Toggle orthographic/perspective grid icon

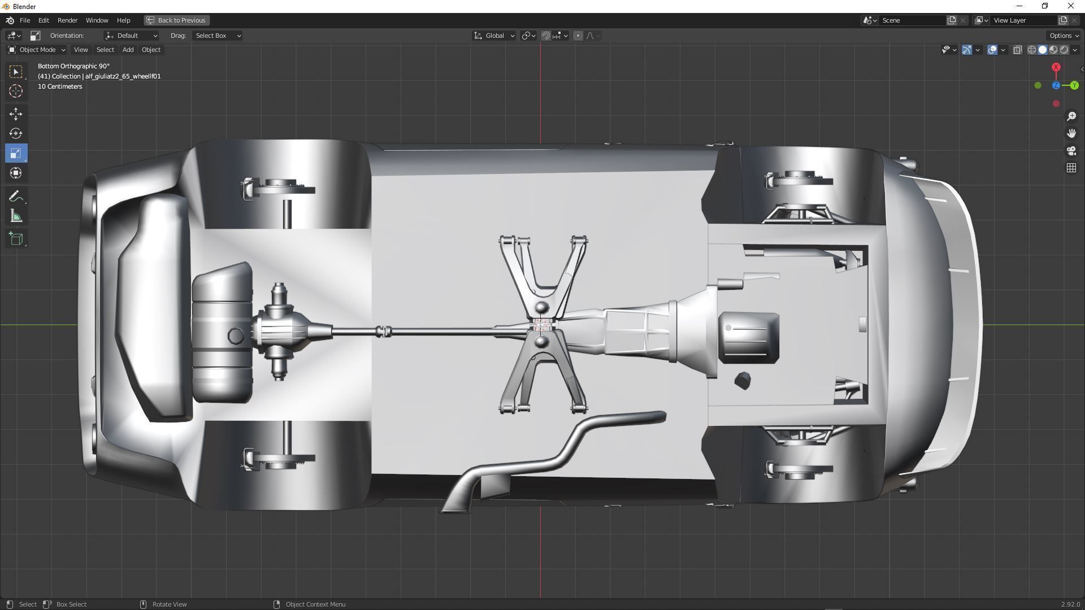1071,168
